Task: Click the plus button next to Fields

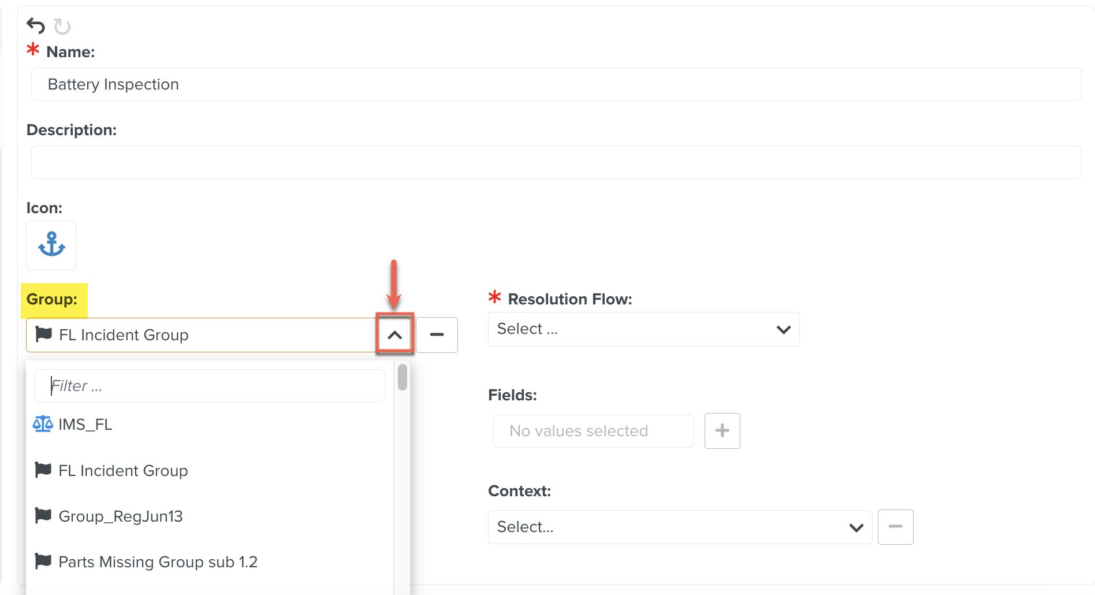Action: click(722, 431)
